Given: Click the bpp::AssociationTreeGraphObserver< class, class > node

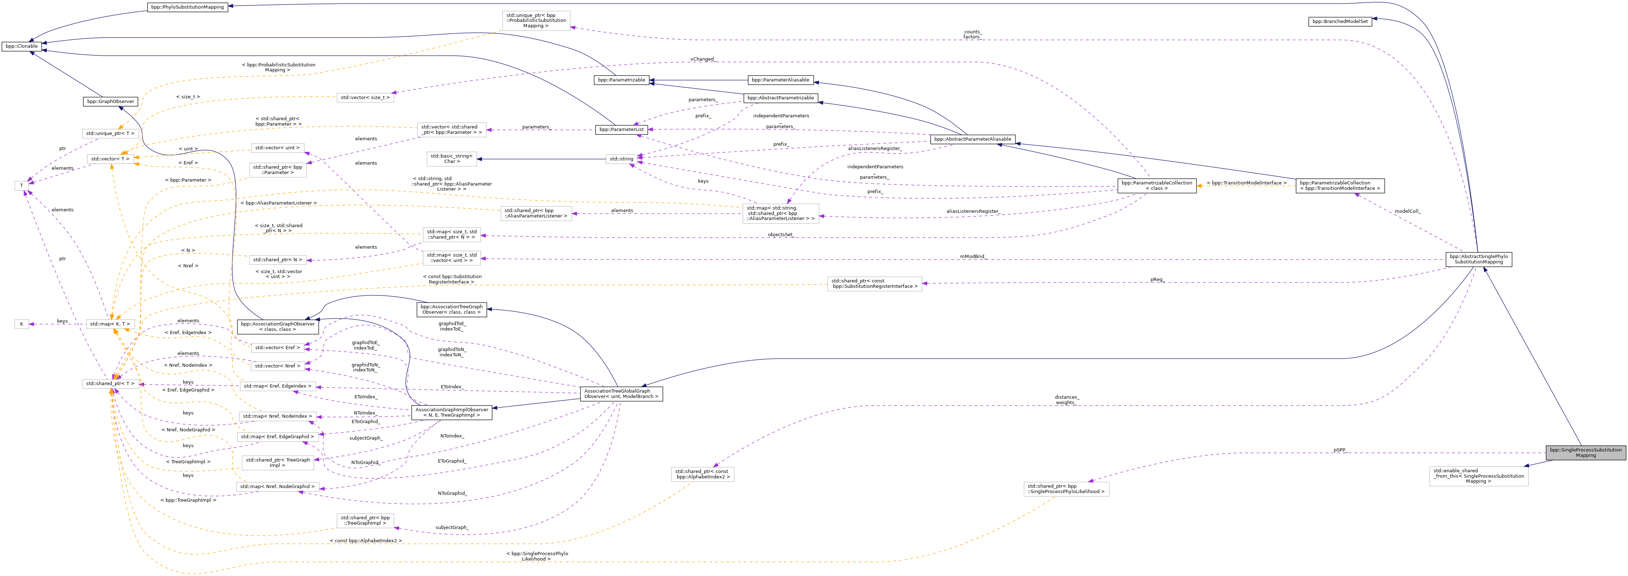Looking at the screenshot, I should (451, 309).
